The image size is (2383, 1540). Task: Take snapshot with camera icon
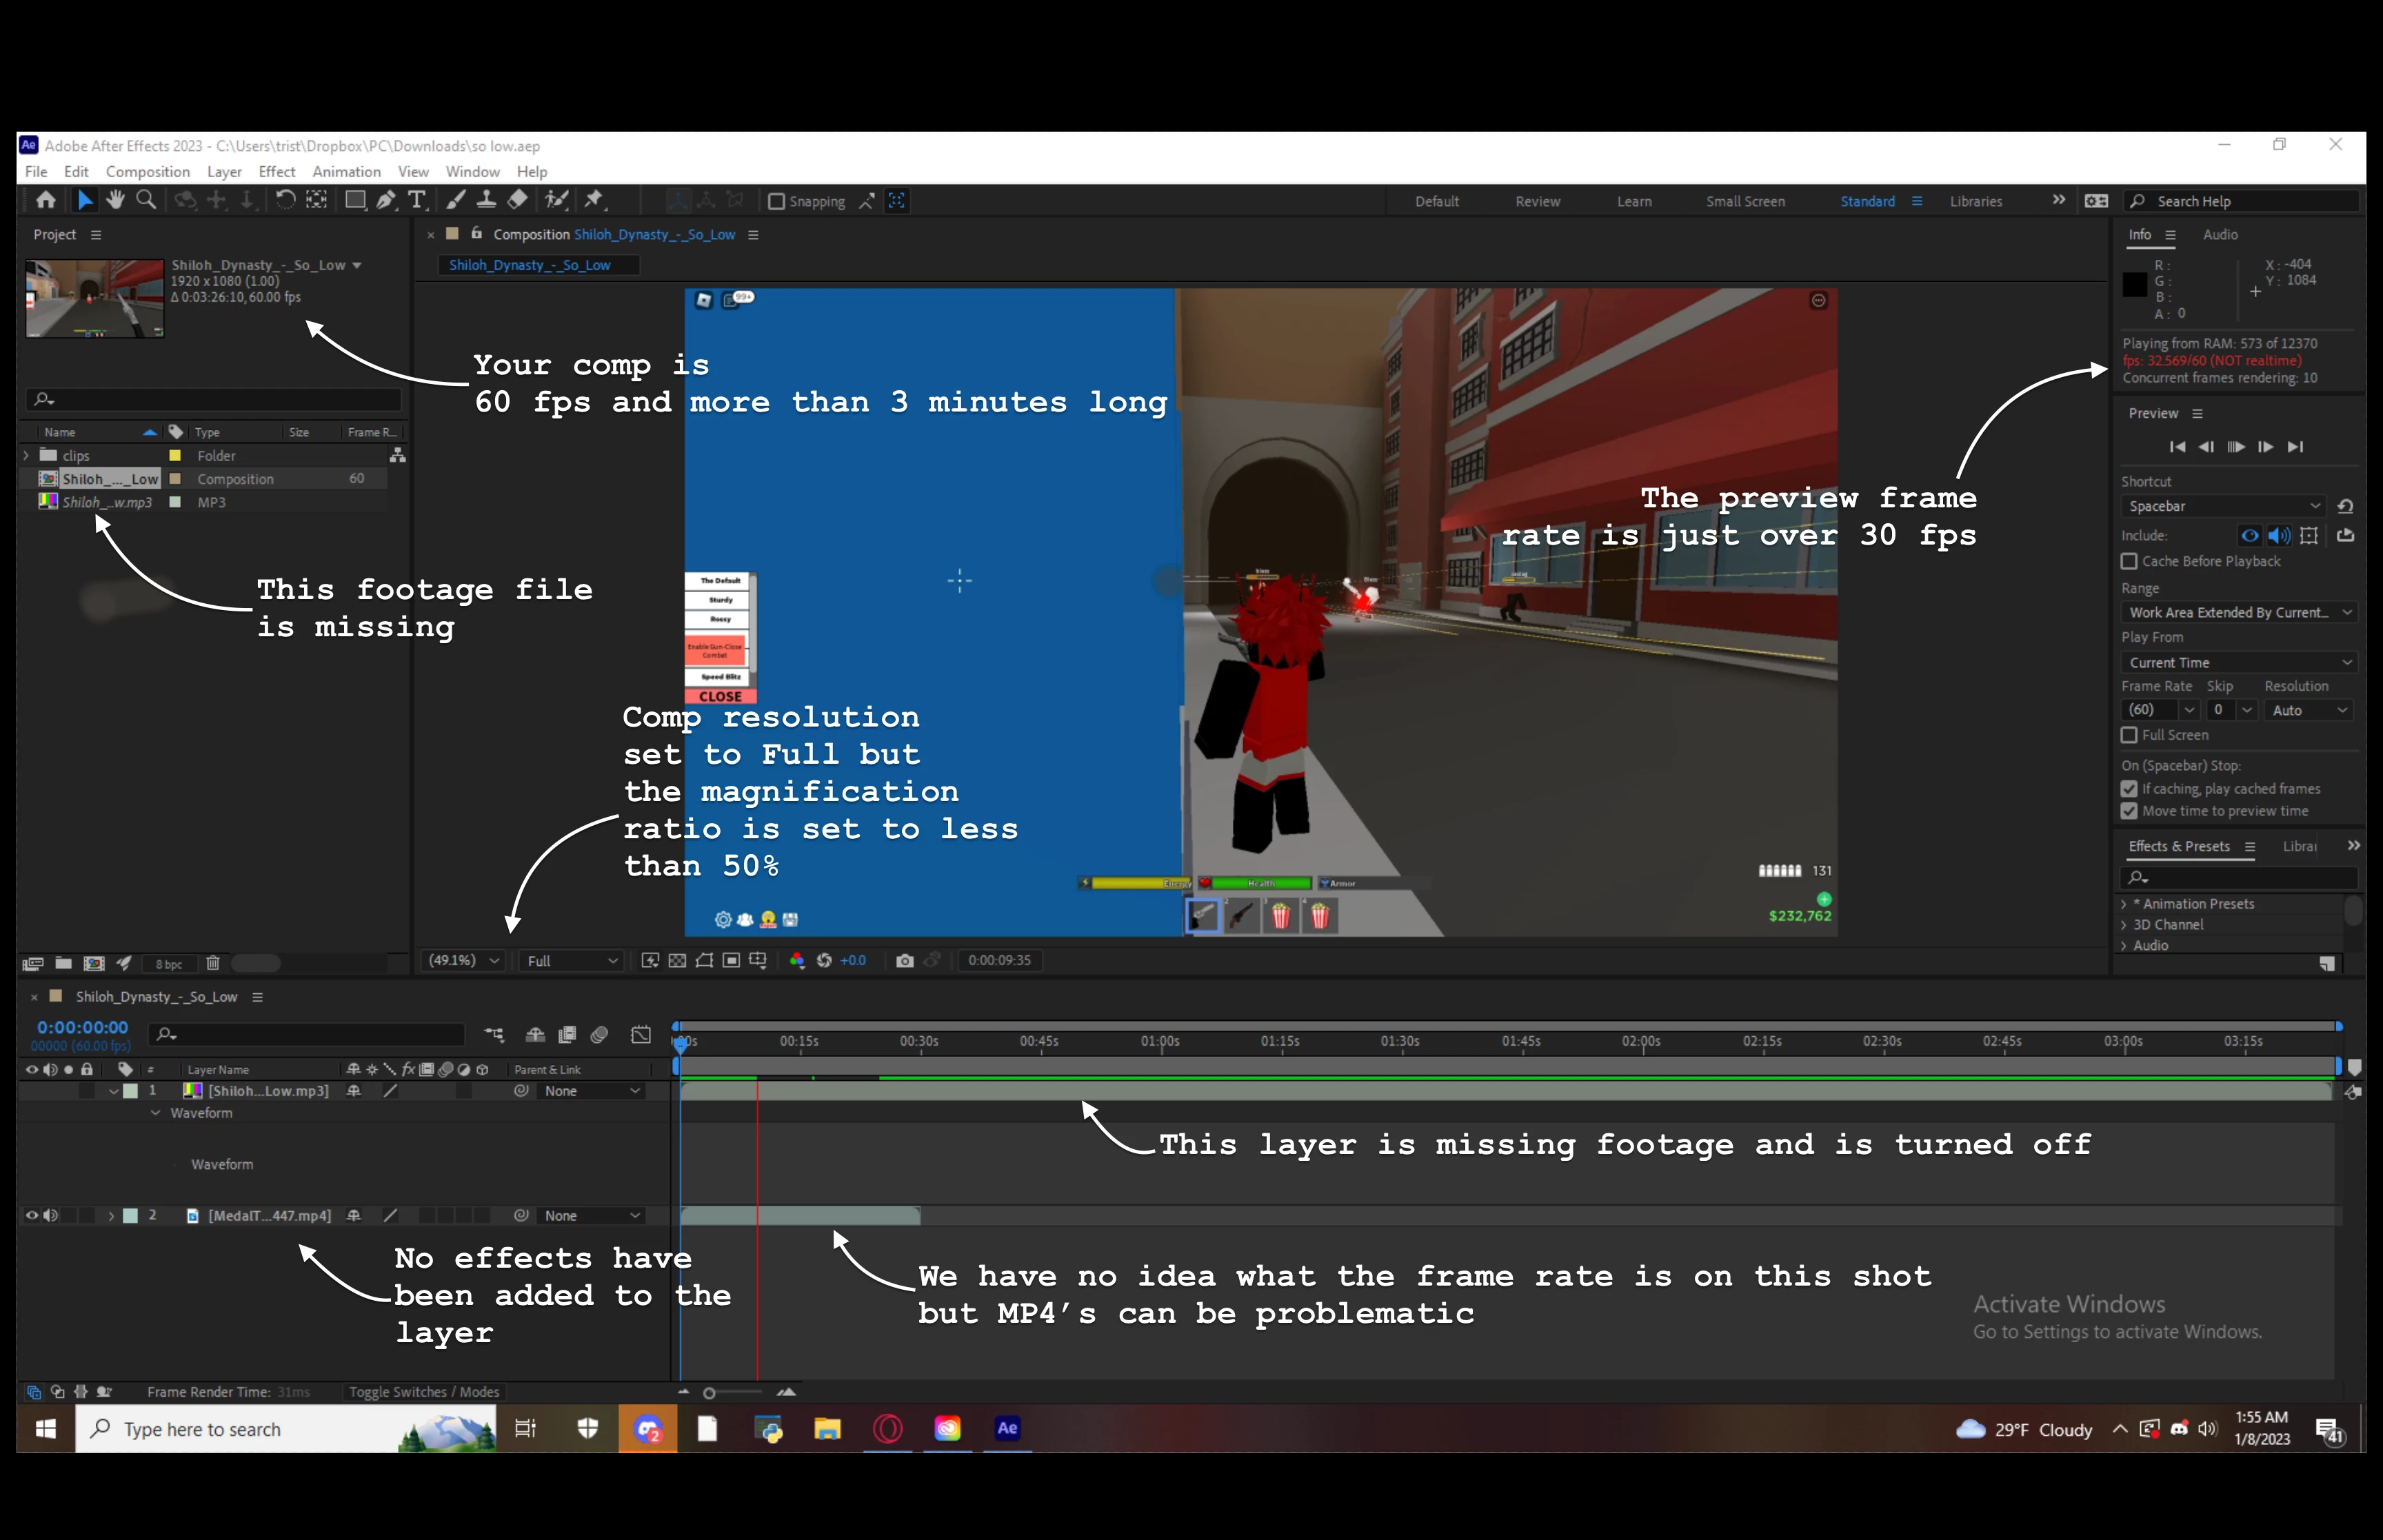[904, 960]
